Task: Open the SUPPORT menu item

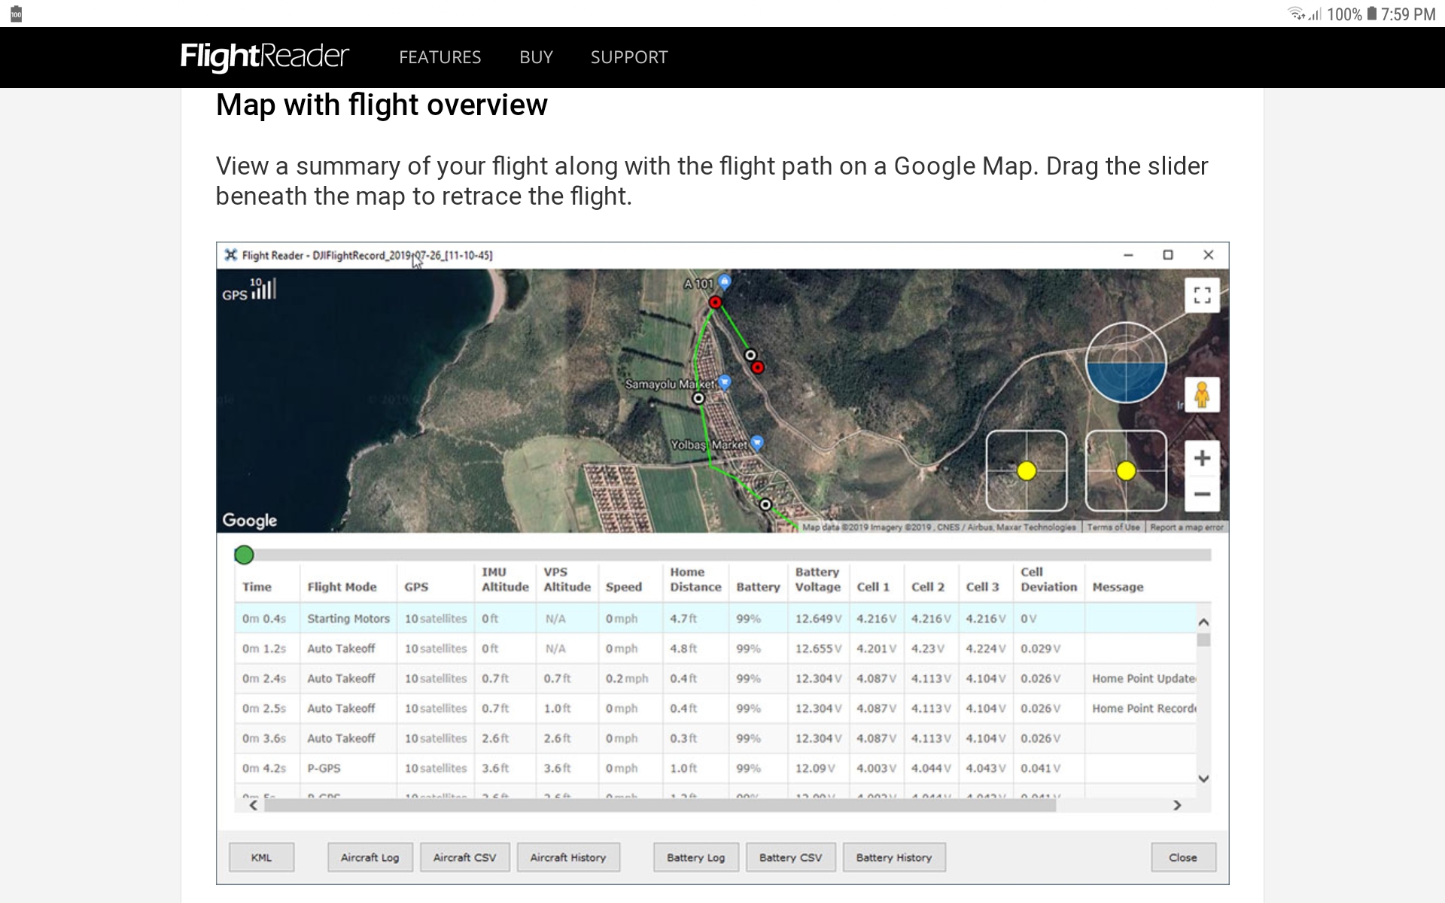Action: [x=629, y=57]
